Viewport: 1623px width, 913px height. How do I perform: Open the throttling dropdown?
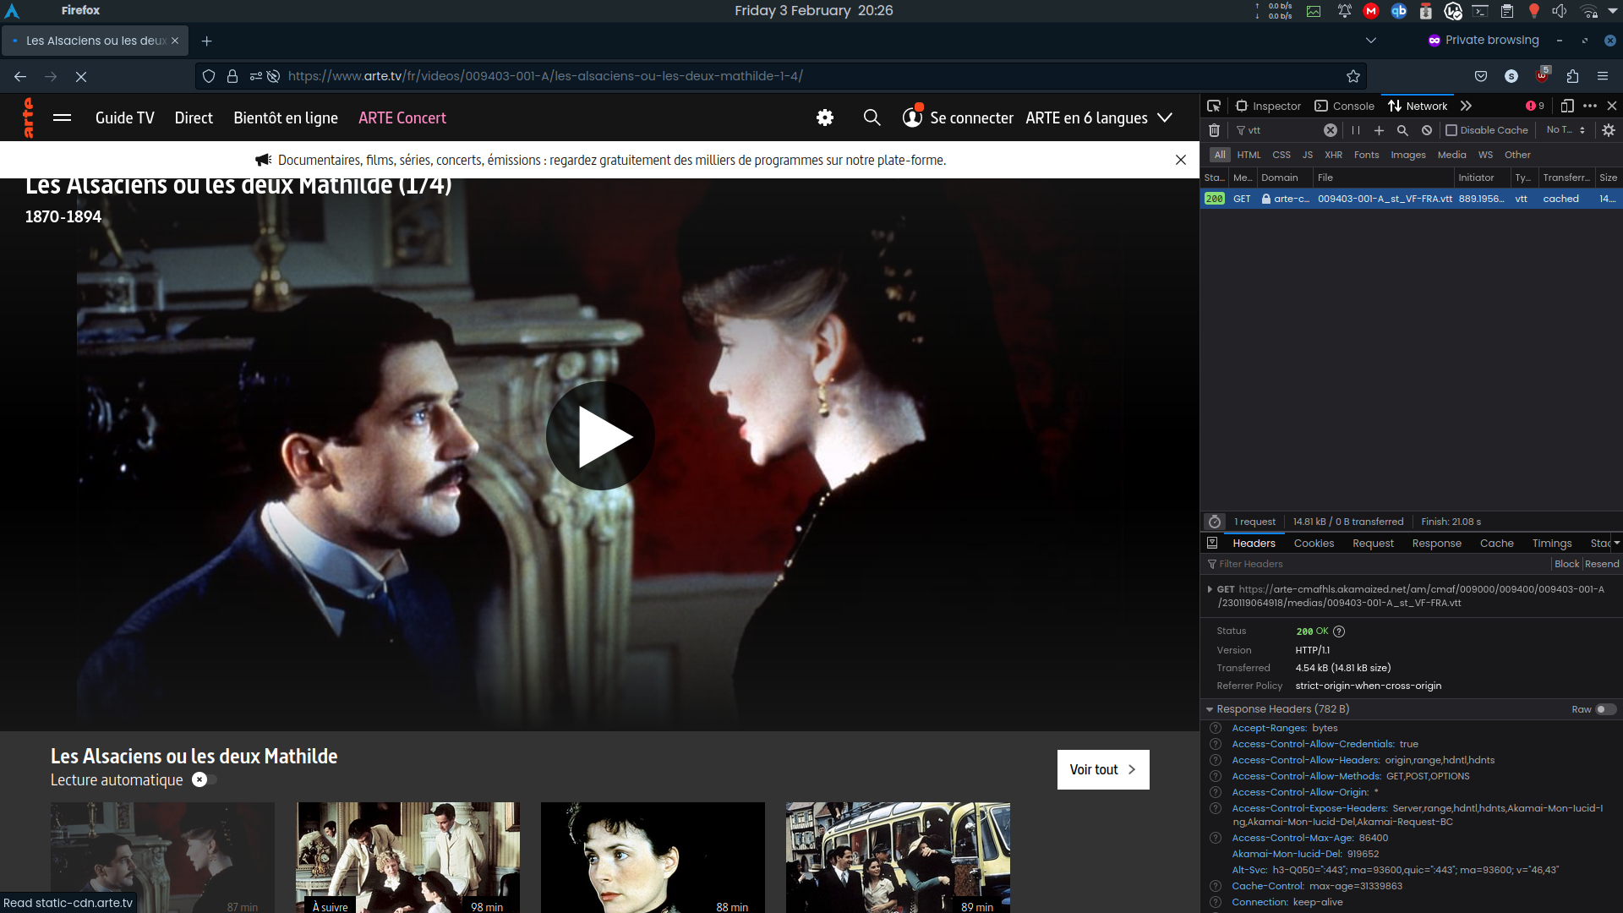click(x=1566, y=130)
